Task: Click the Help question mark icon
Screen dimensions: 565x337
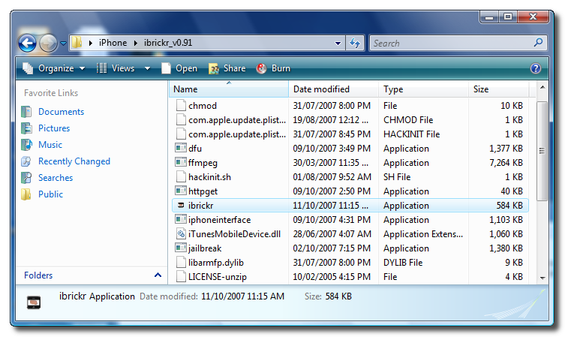Action: click(535, 68)
